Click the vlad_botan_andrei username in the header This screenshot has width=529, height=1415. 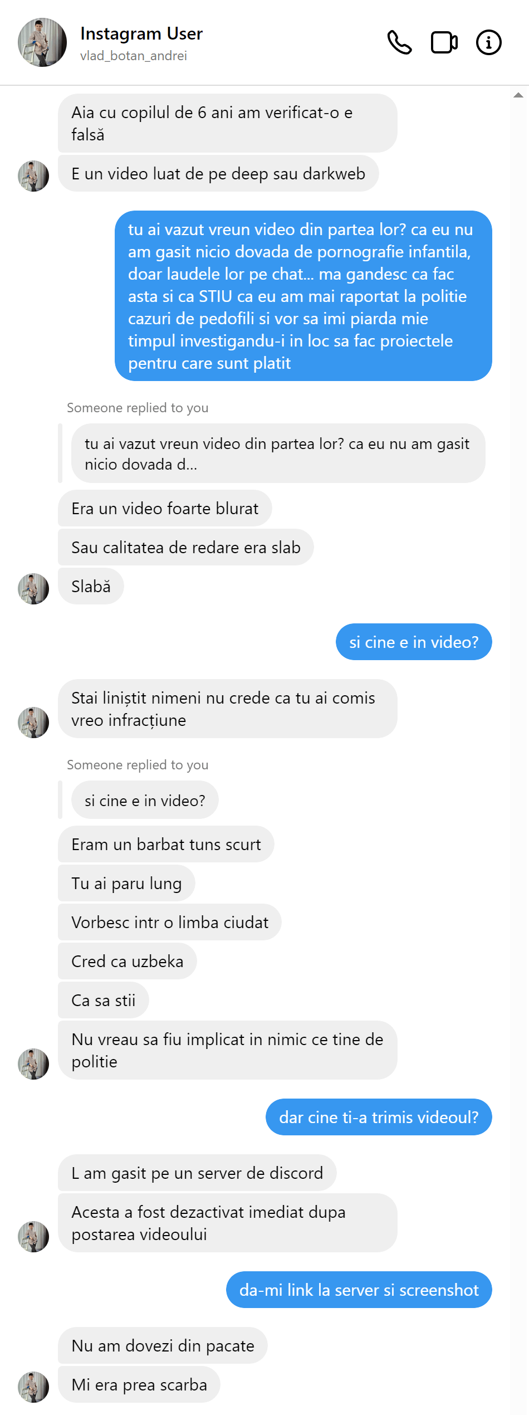coord(134,56)
